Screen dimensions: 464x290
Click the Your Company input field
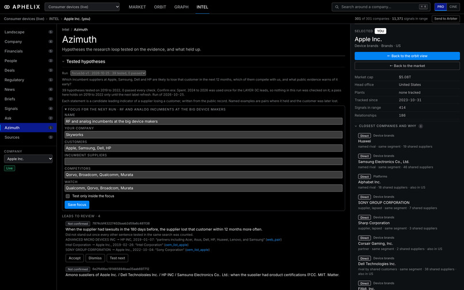pyautogui.click(x=203, y=135)
